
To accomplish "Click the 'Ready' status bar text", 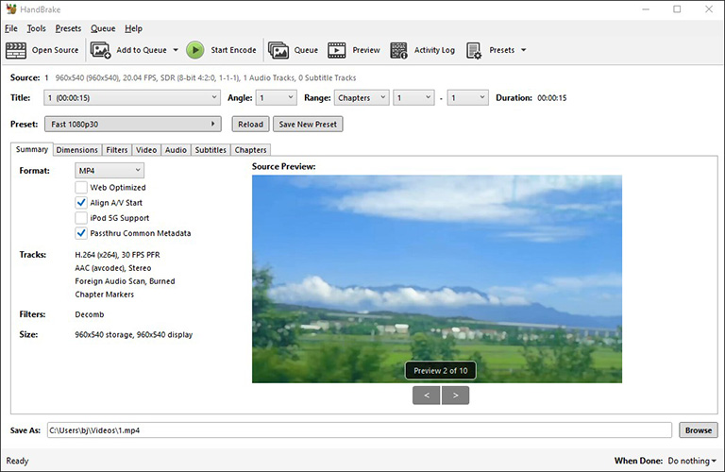I will click(17, 461).
